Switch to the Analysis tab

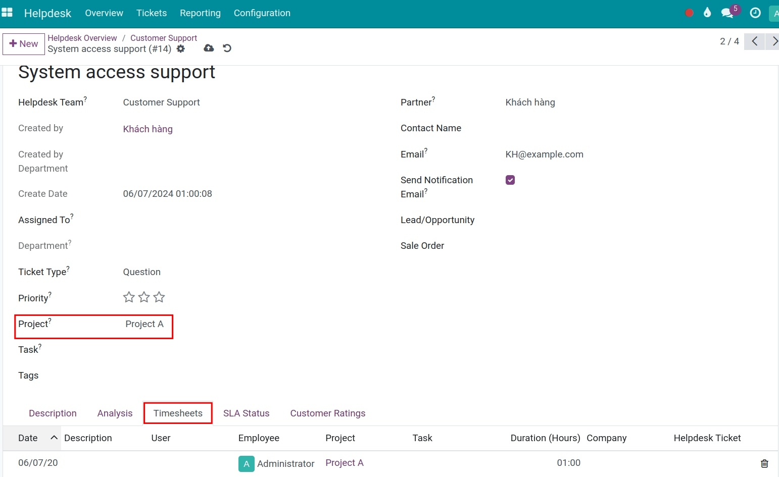115,413
